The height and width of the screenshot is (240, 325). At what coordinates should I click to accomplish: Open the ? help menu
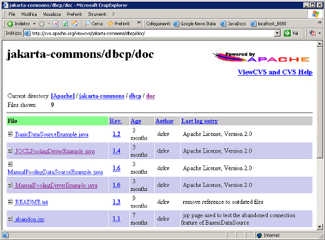(x=113, y=14)
